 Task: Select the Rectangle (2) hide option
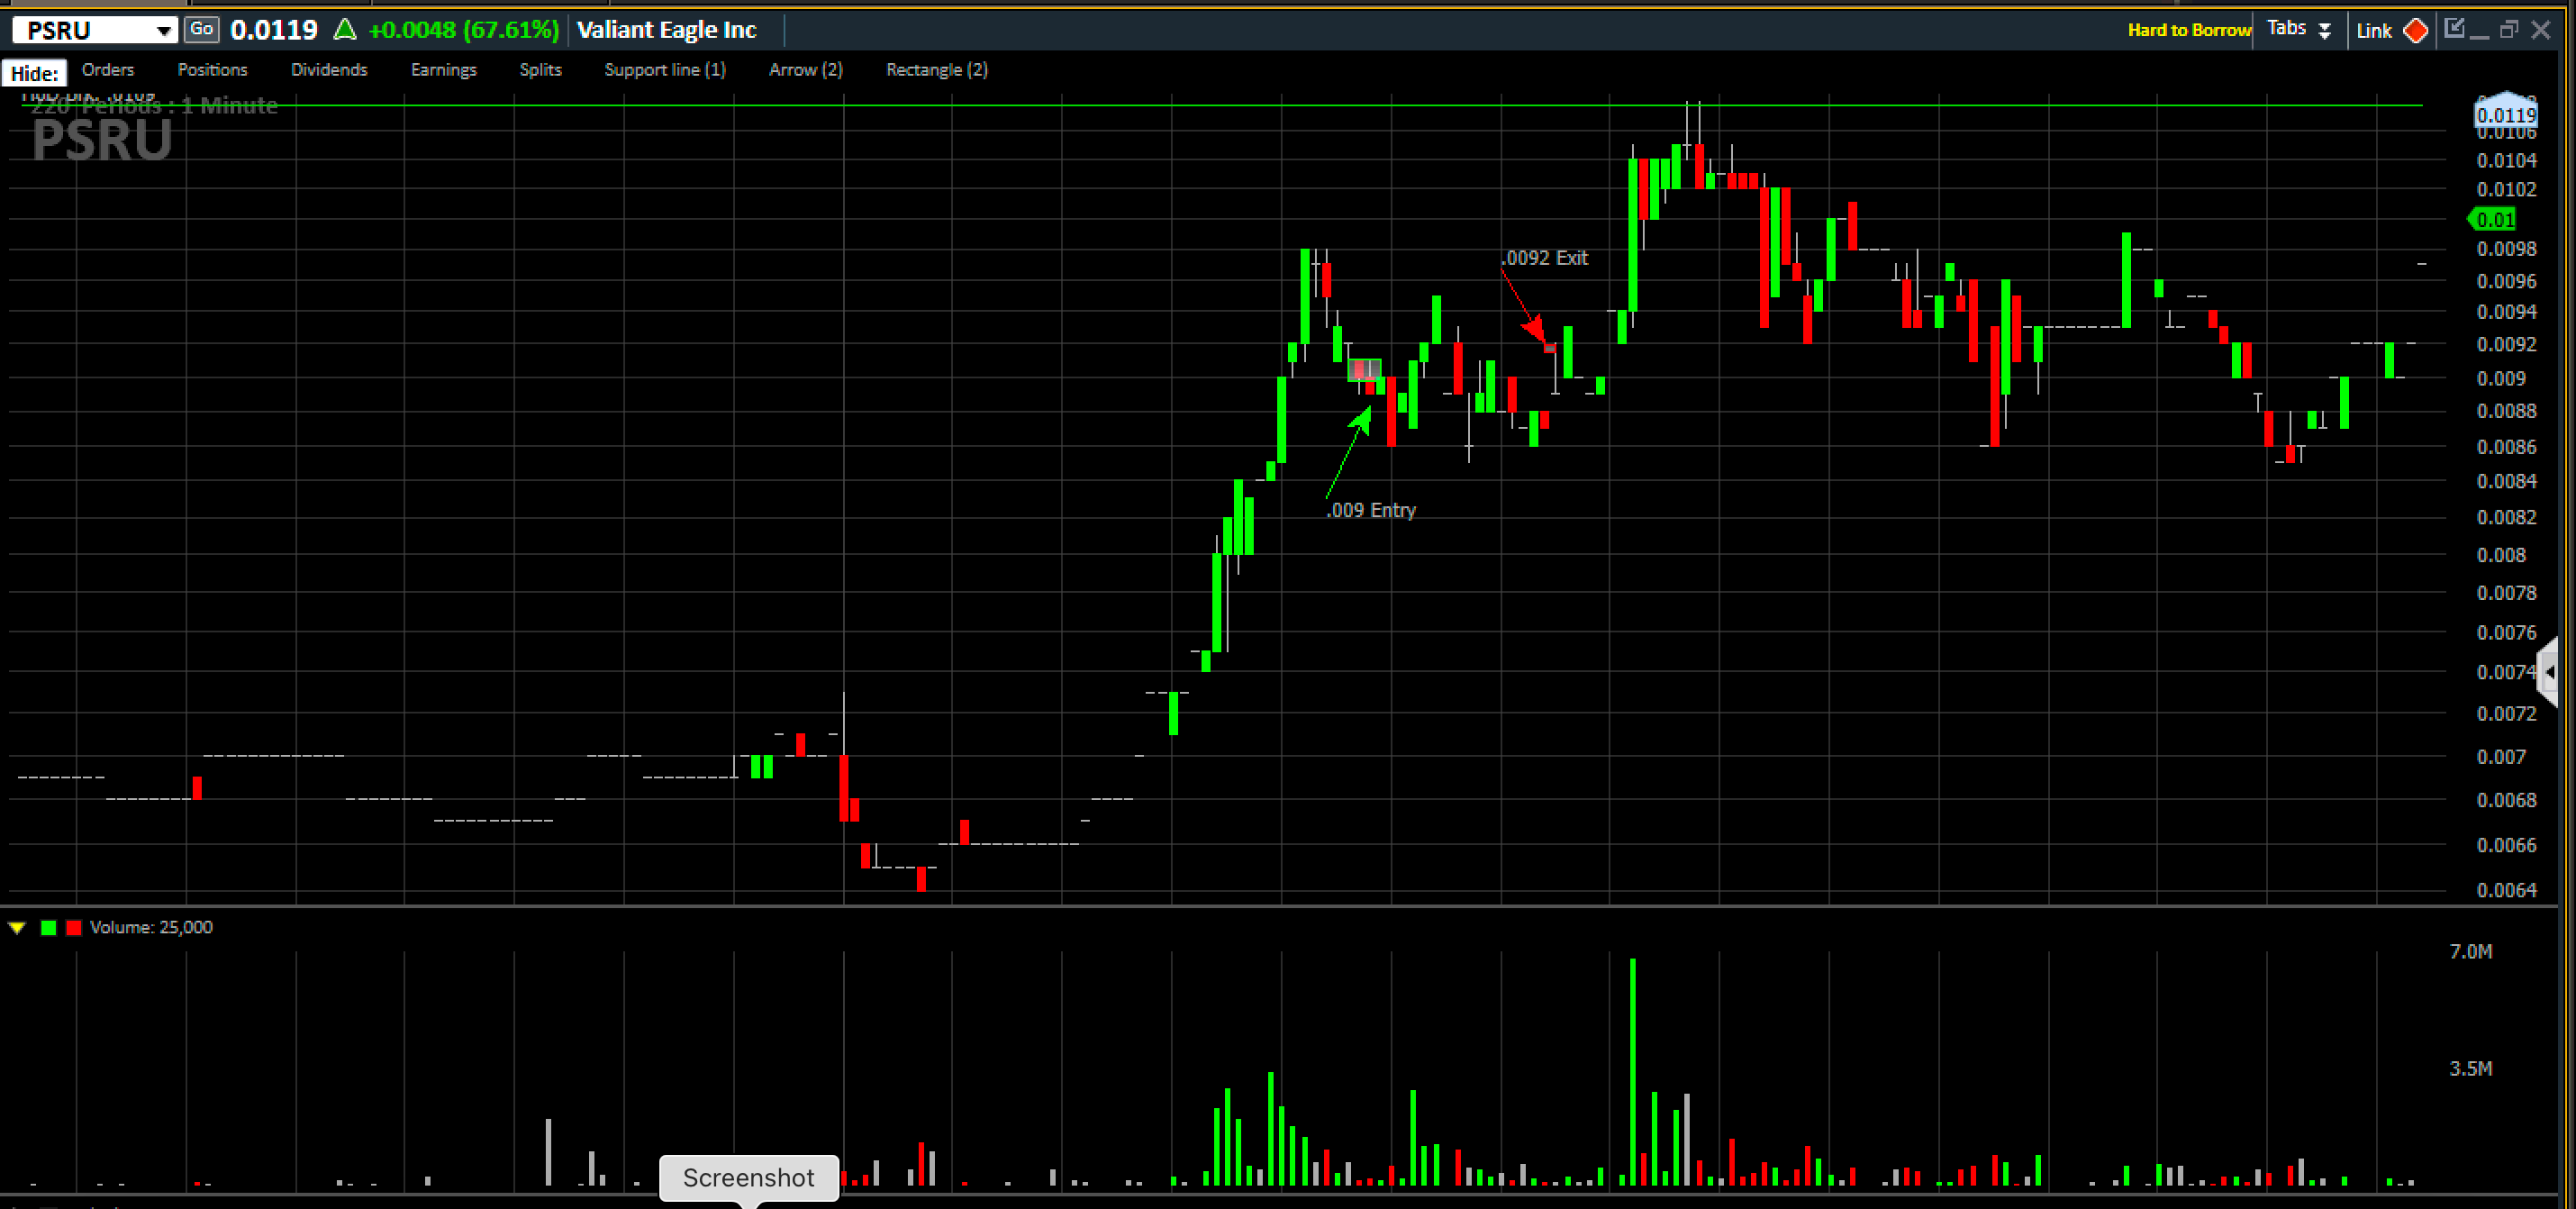(x=936, y=69)
